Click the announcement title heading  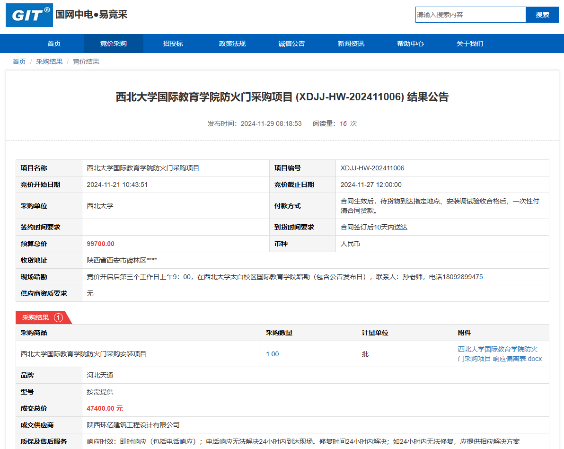point(282,97)
